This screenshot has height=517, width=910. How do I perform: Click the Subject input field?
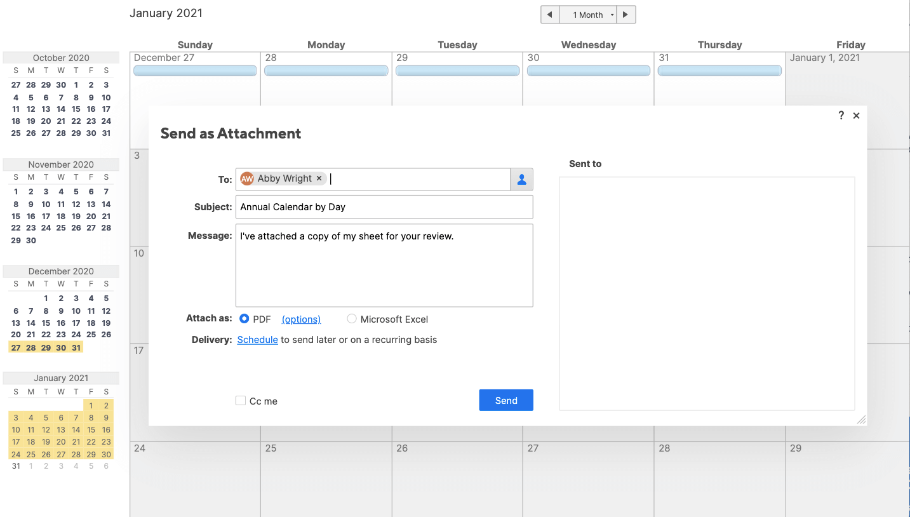click(x=384, y=207)
